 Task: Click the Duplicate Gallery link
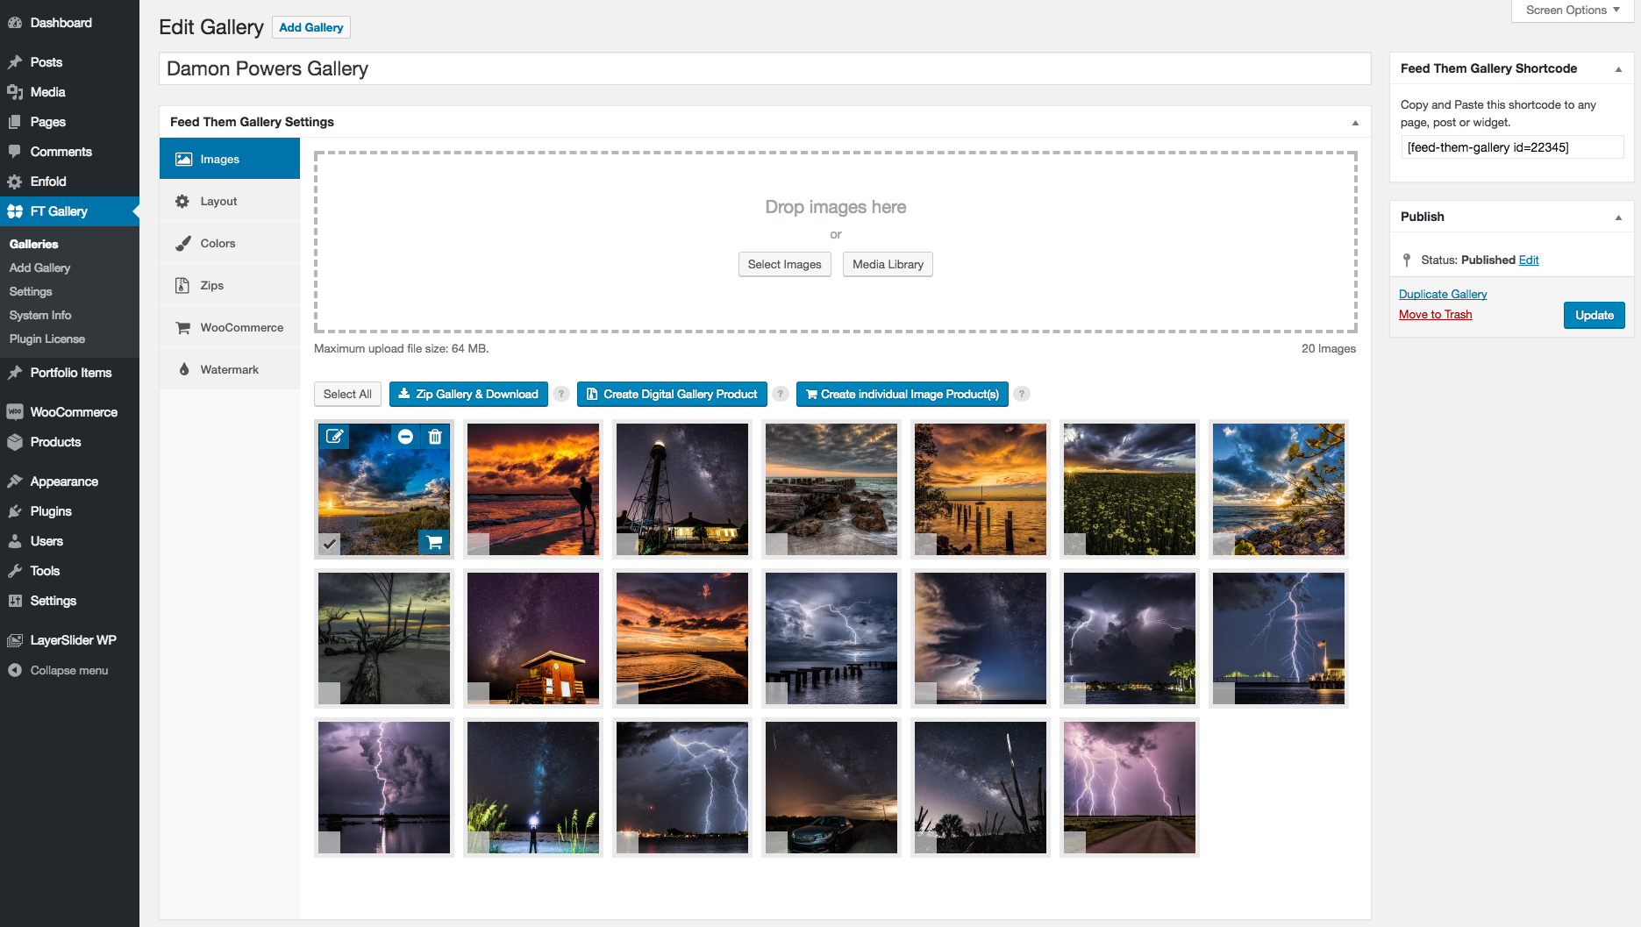pos(1443,294)
